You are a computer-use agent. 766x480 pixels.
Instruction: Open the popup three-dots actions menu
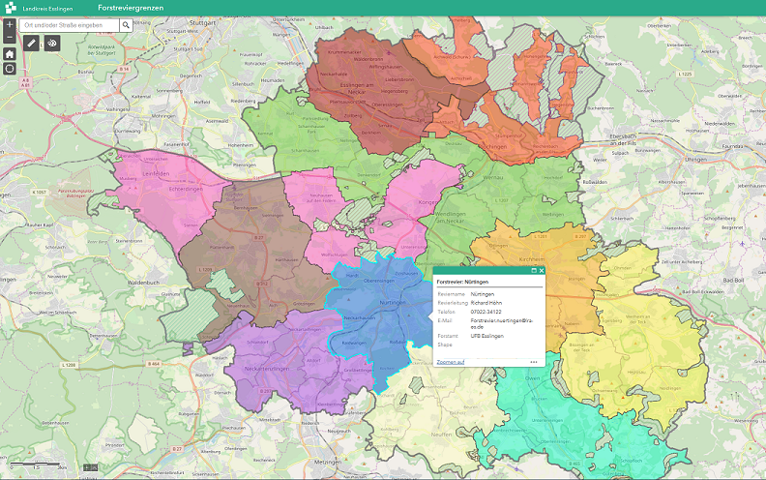533,361
